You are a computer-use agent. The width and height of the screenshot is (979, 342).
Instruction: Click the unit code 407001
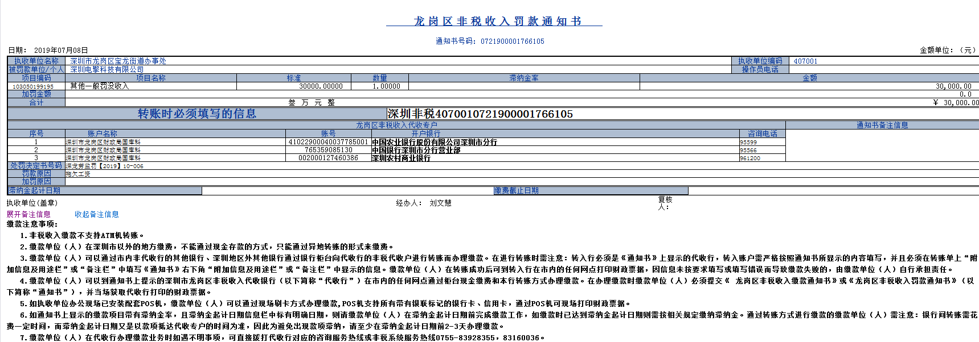pyautogui.click(x=805, y=61)
